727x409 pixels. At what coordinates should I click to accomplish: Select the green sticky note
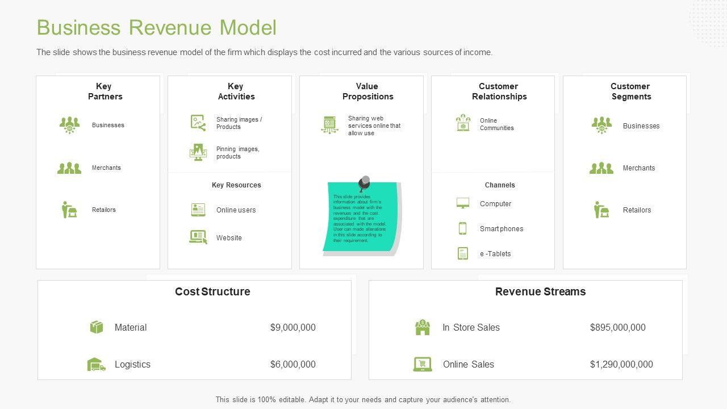click(361, 219)
